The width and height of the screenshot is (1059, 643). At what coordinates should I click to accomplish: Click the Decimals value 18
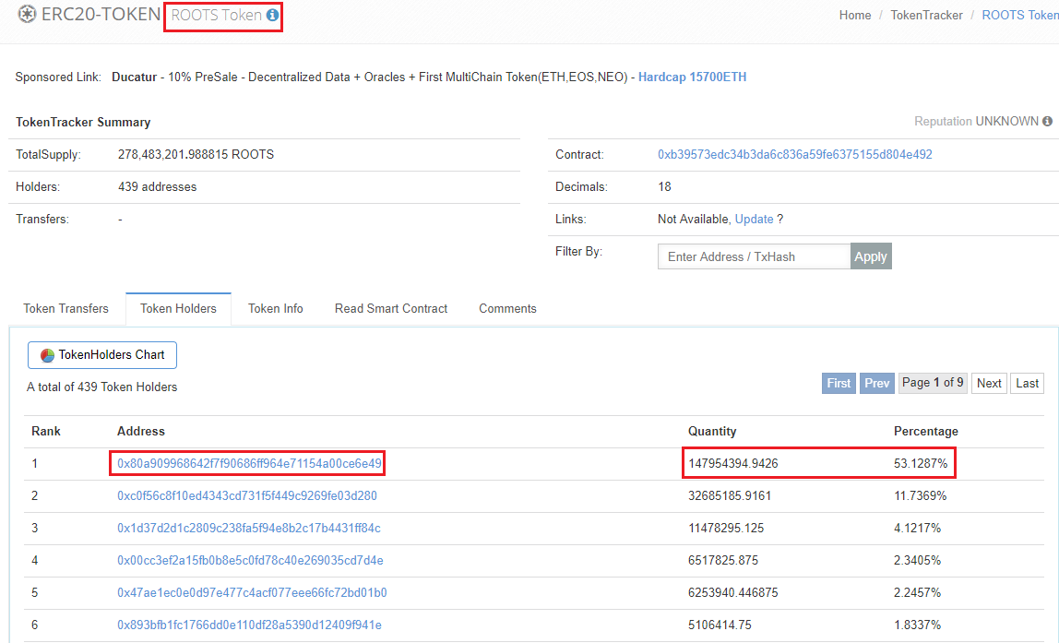point(664,187)
